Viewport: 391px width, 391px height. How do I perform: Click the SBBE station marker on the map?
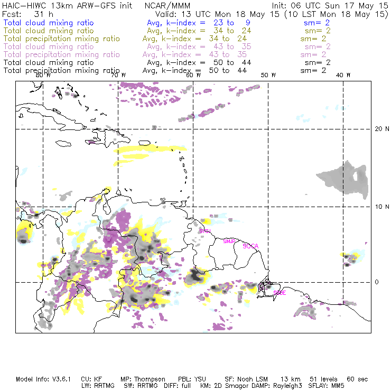pos(280,293)
